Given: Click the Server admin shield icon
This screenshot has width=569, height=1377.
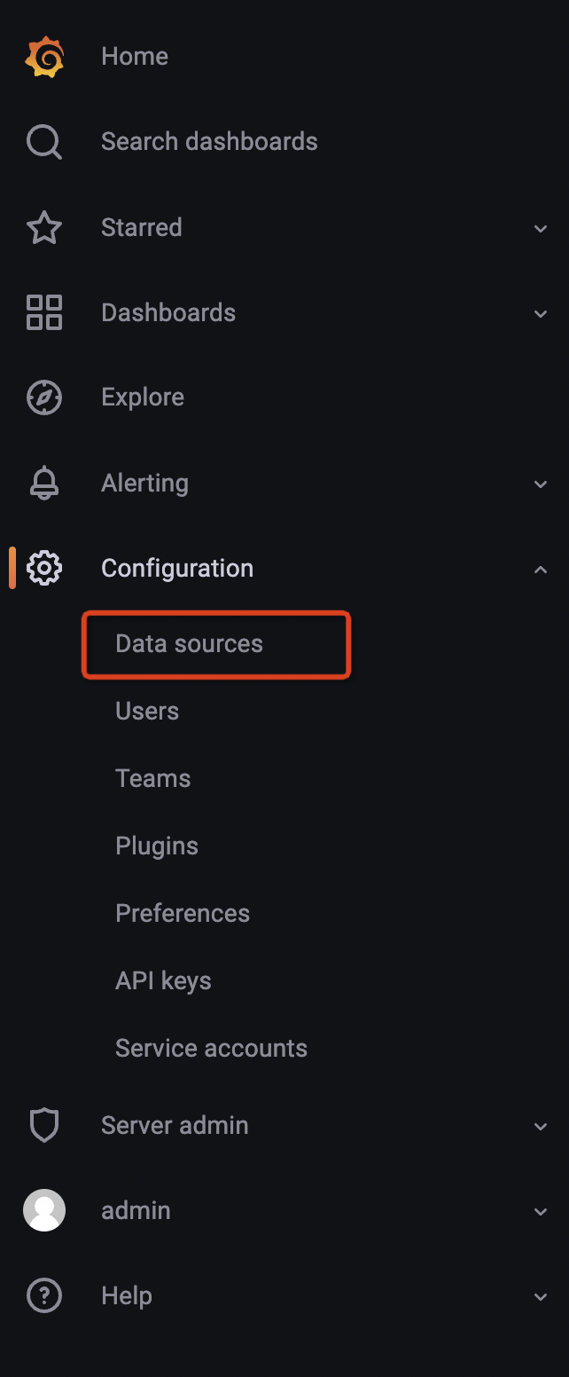Looking at the screenshot, I should pos(44,1126).
